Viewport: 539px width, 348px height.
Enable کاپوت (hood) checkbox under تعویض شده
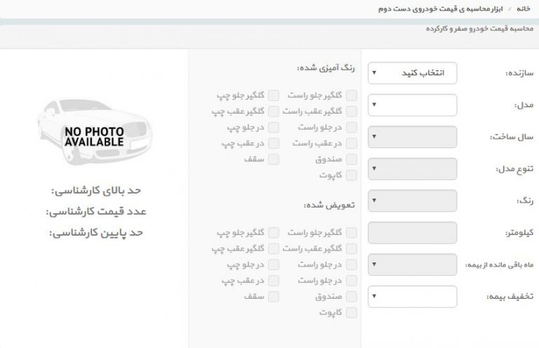click(351, 312)
